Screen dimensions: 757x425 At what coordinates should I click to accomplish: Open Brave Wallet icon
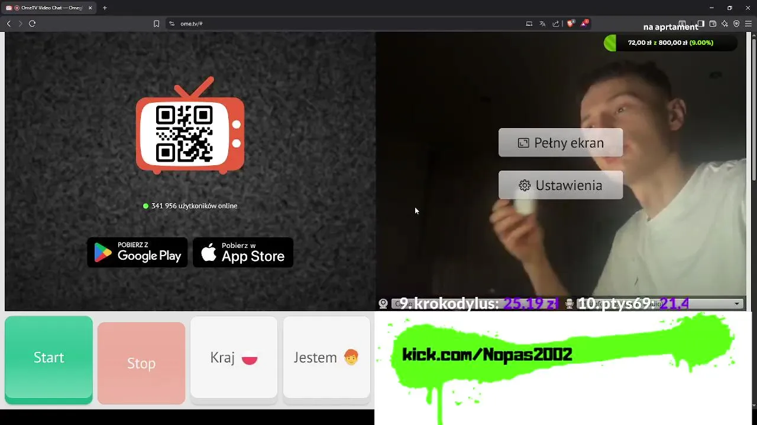coord(713,24)
